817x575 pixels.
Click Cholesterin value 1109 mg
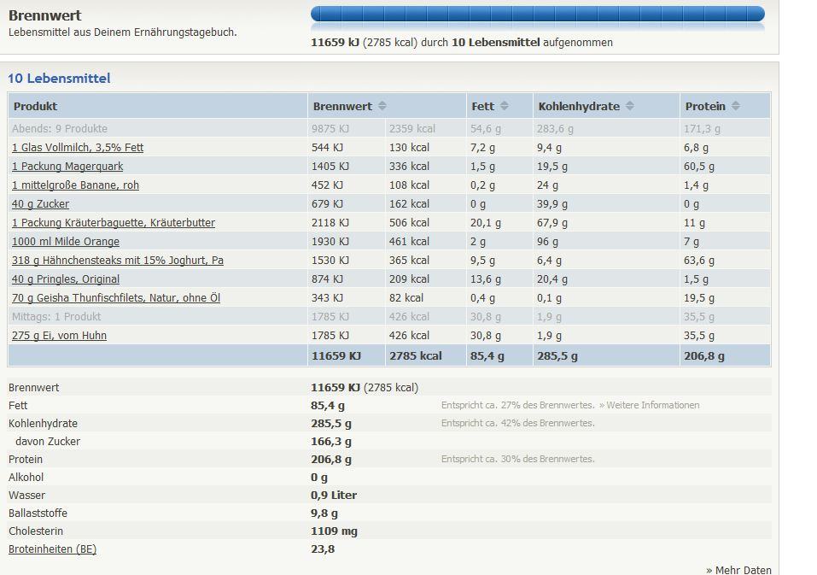(x=334, y=531)
